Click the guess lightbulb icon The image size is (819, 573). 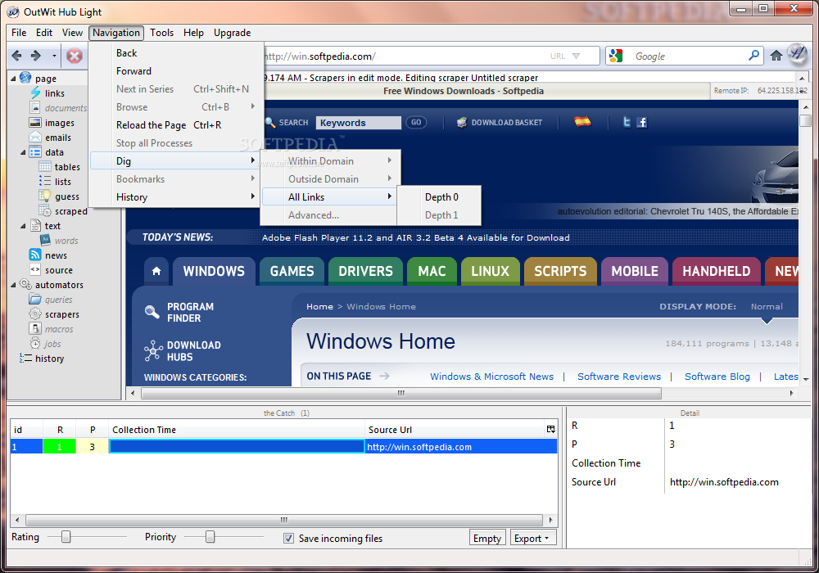click(45, 196)
